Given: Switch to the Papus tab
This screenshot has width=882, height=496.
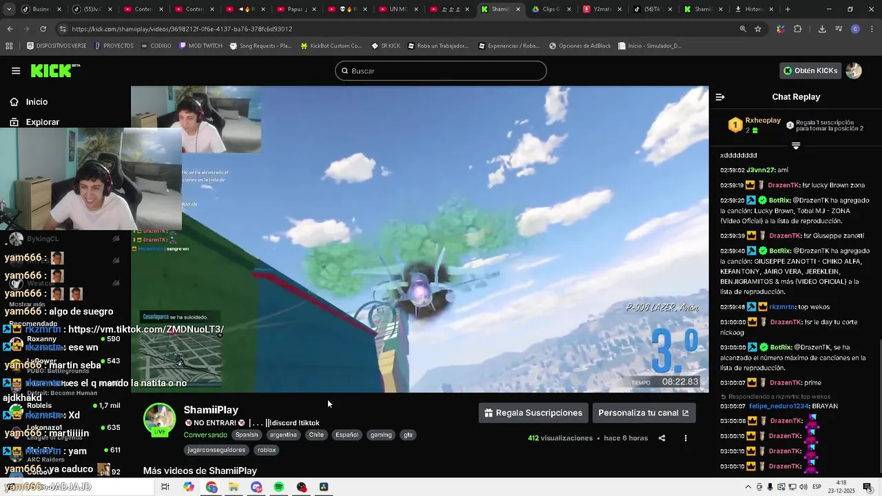Looking at the screenshot, I should (296, 9).
